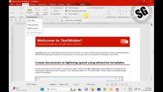Click the vertical scrollbar thumb
The width and height of the screenshot is (163, 92).
(x=152, y=25)
